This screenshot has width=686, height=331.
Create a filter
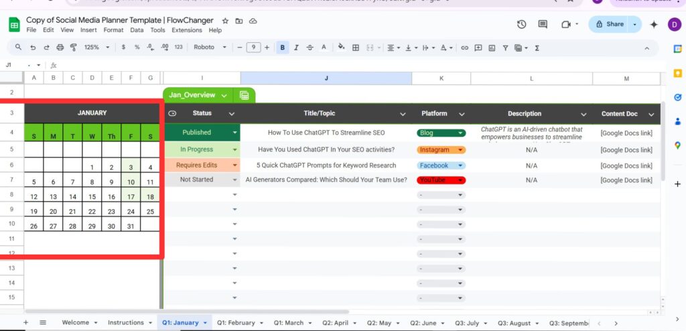505,48
